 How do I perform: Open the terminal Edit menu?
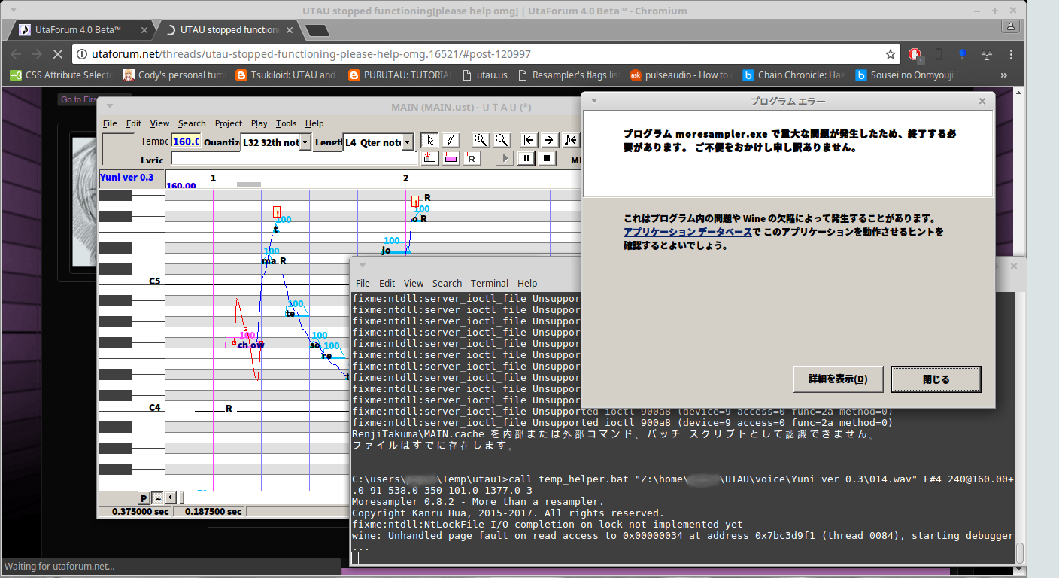pyautogui.click(x=387, y=283)
